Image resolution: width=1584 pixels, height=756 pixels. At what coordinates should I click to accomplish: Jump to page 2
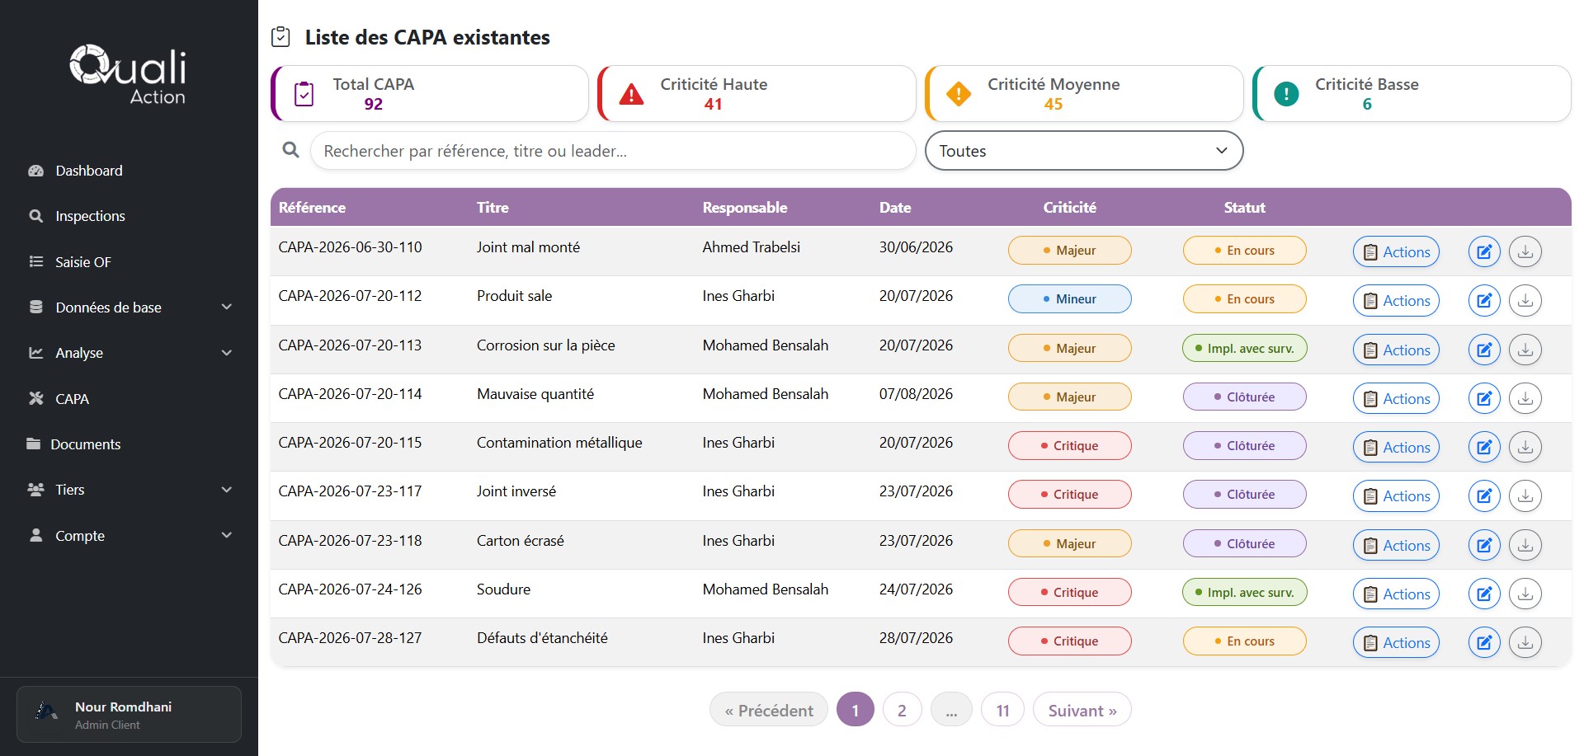(x=902, y=710)
